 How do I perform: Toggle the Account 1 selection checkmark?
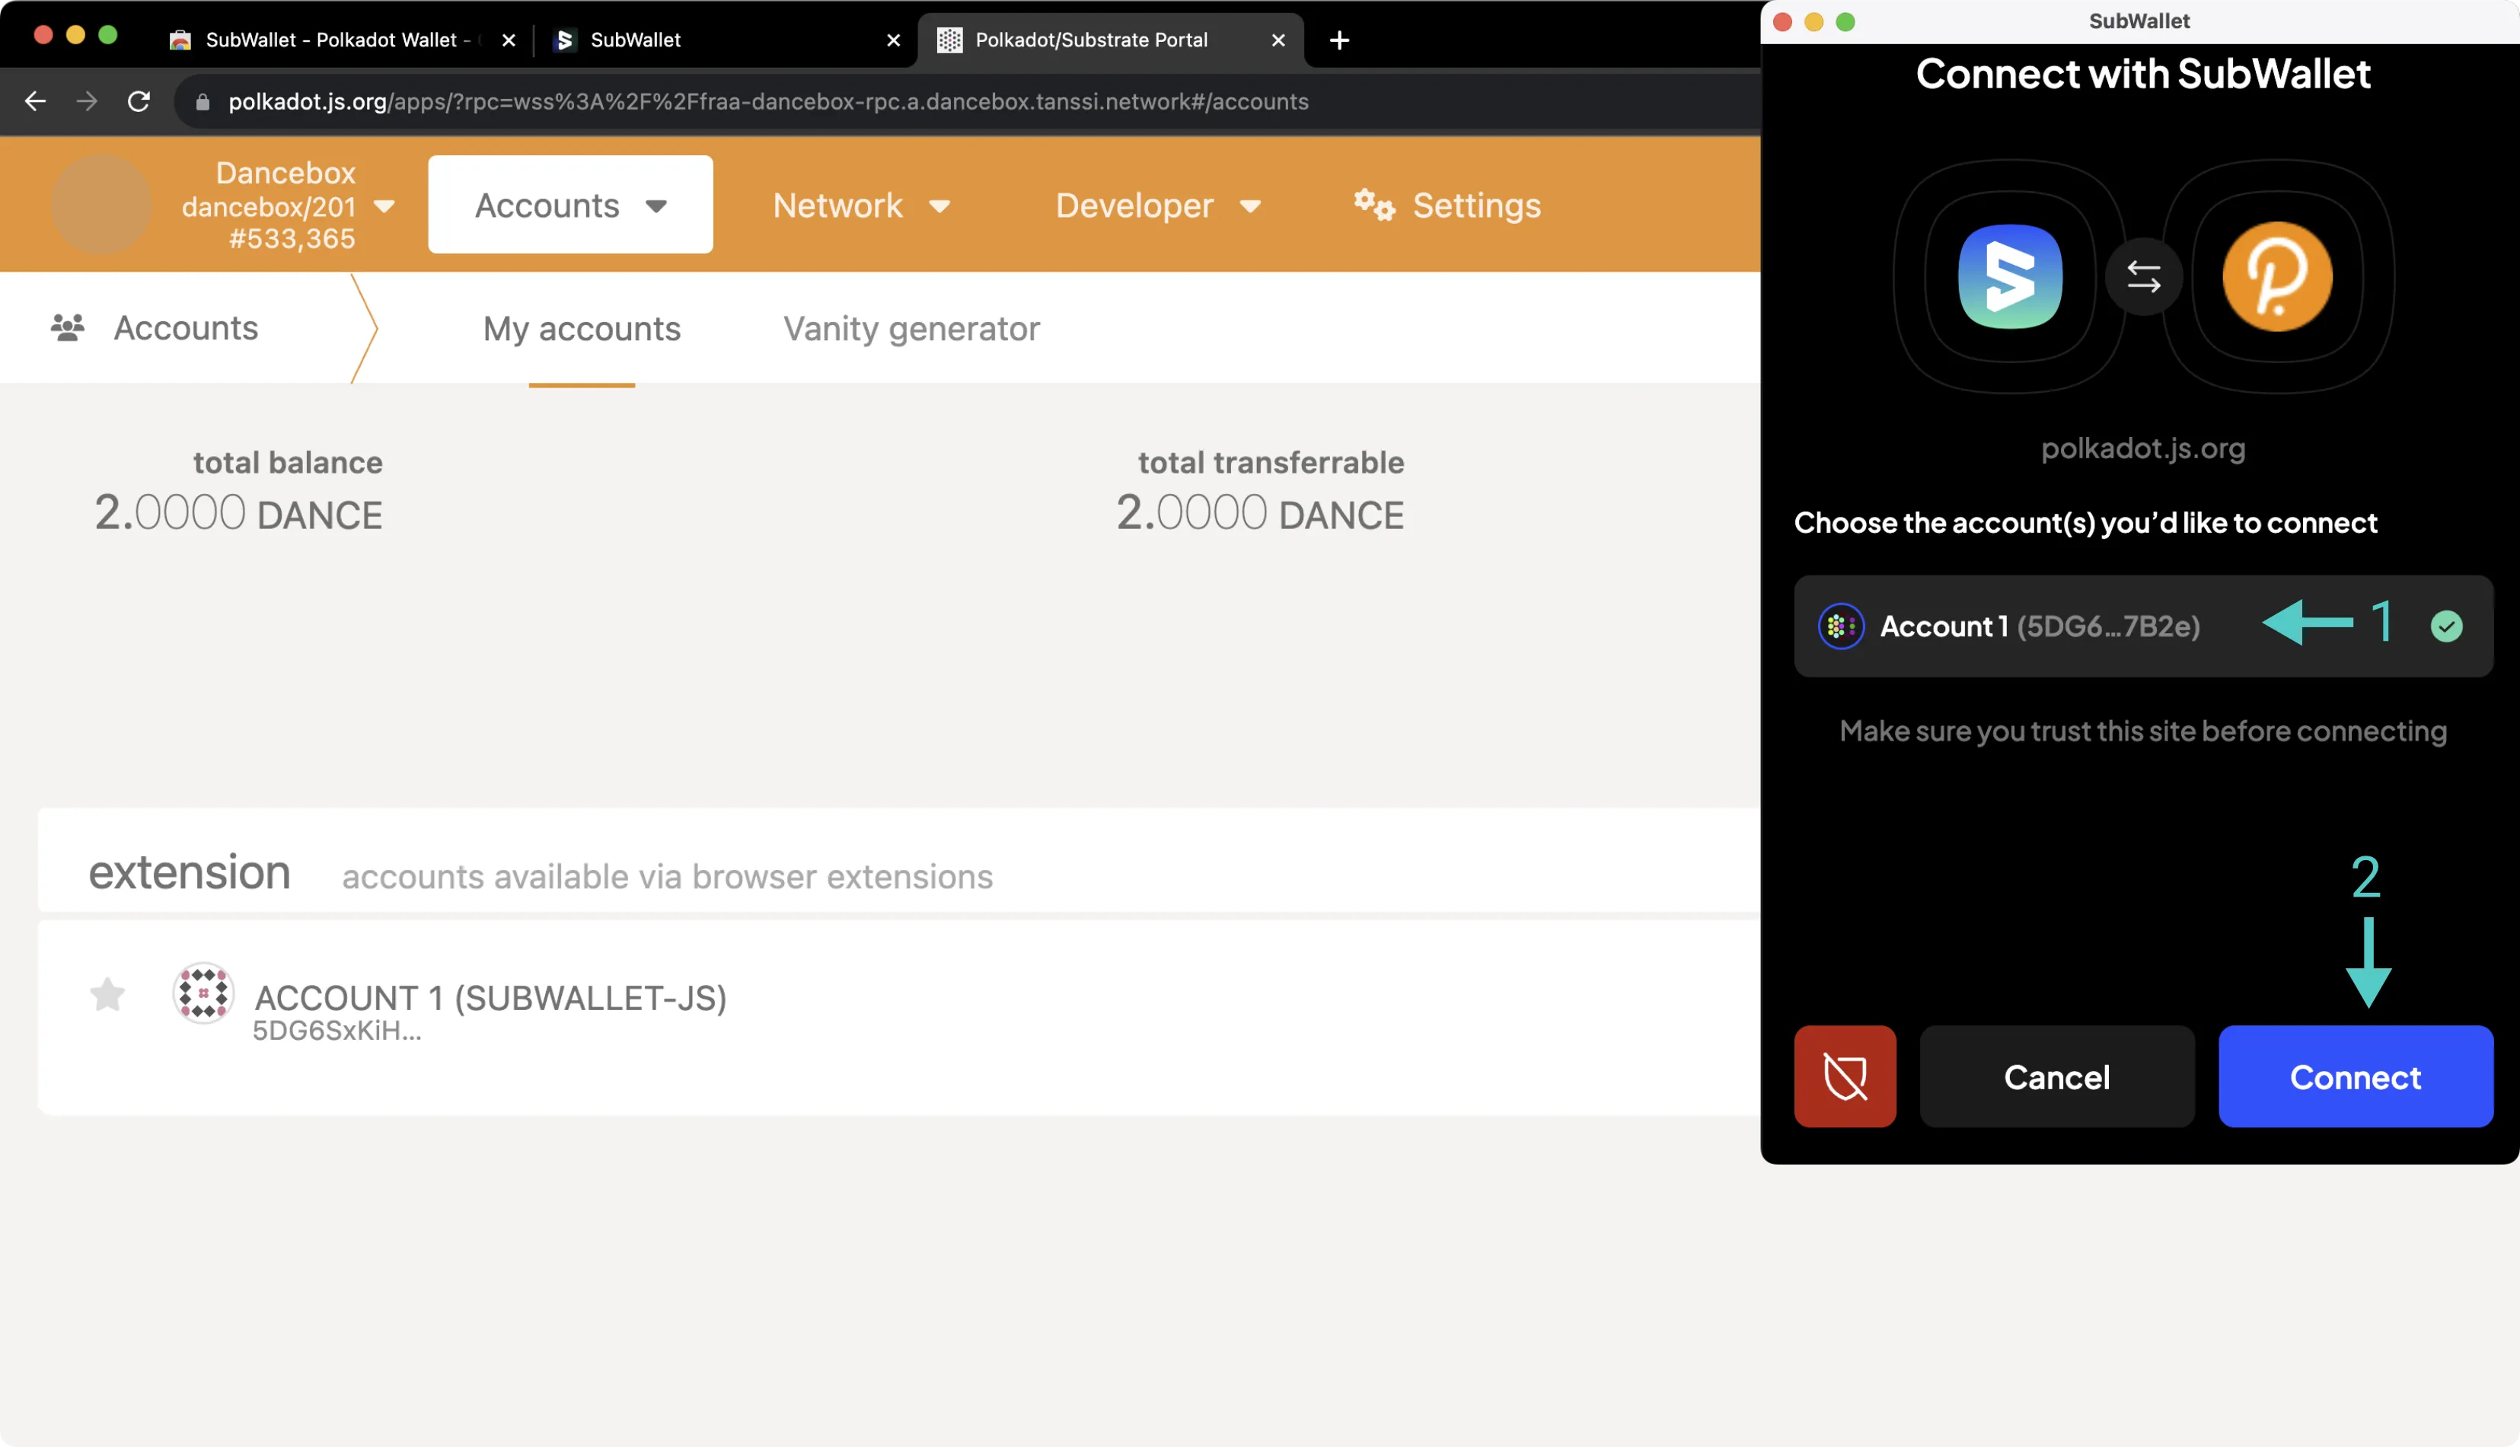coord(2445,626)
